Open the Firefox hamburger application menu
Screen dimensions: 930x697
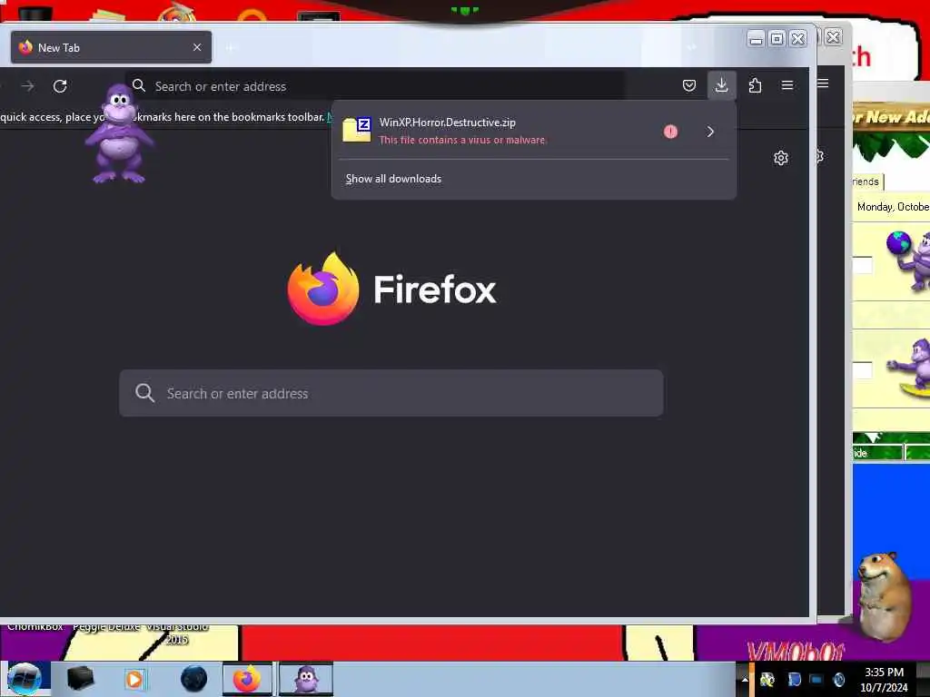pyautogui.click(x=787, y=86)
